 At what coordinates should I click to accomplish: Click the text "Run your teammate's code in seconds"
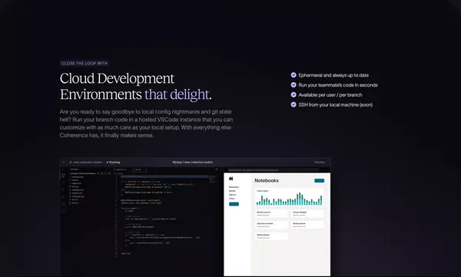pyautogui.click(x=338, y=85)
